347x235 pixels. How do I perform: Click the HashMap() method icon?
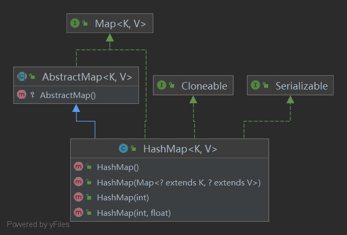coord(78,167)
